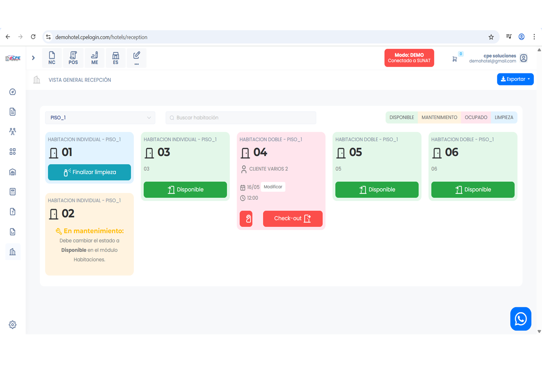Bookmark page with the star icon

click(491, 37)
